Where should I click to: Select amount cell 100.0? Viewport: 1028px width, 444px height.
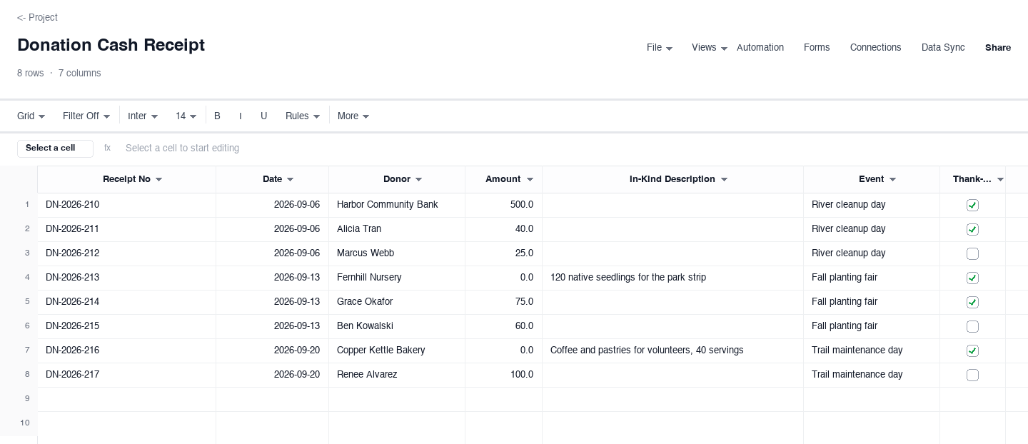(x=503, y=375)
